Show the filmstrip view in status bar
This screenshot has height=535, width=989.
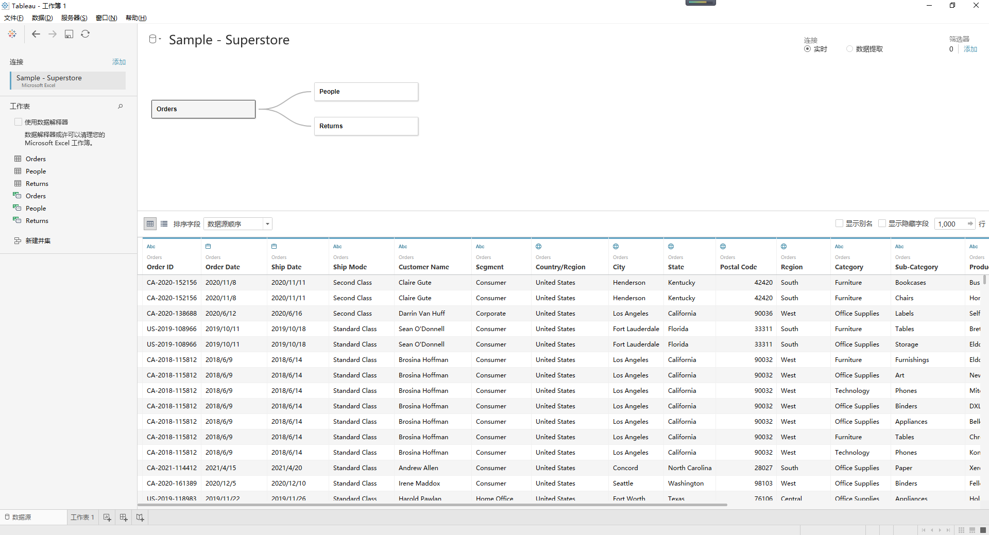[973, 530]
